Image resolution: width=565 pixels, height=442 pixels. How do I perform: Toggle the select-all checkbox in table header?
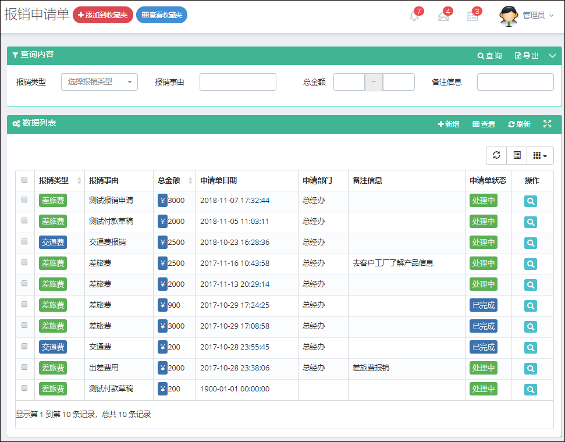coord(24,180)
